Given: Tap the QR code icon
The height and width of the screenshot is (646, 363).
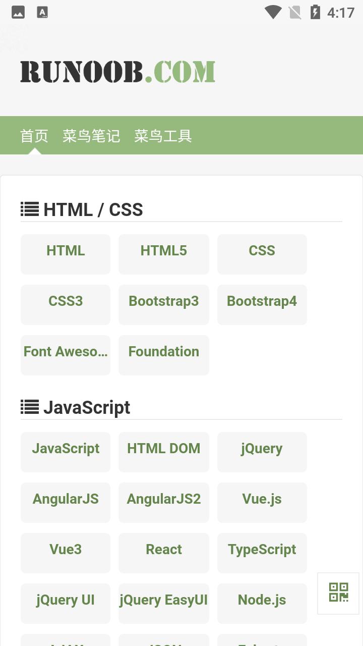Looking at the screenshot, I should coord(338,593).
